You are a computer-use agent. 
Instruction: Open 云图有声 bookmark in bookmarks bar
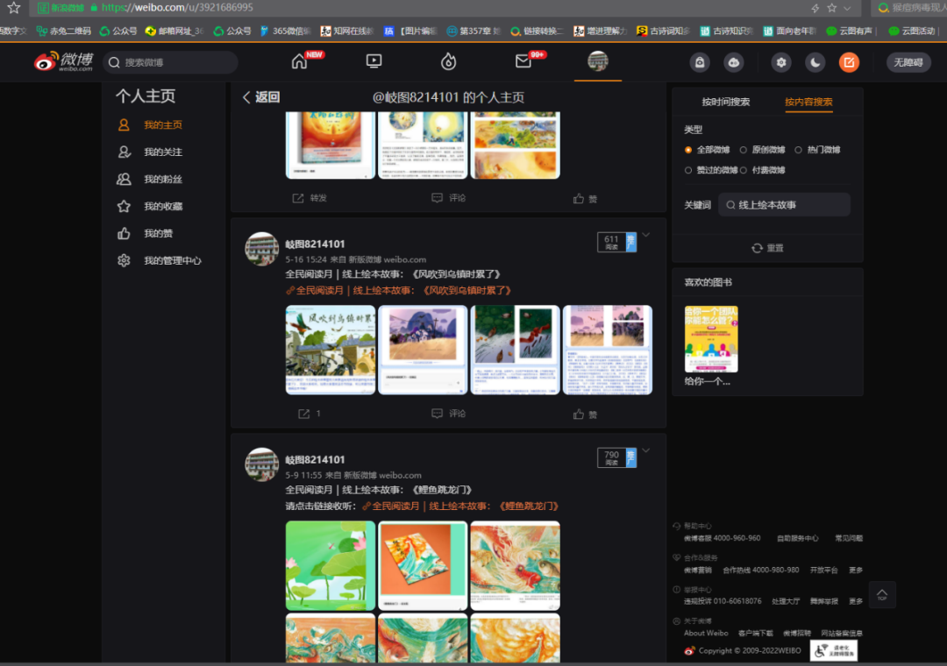pos(849,31)
